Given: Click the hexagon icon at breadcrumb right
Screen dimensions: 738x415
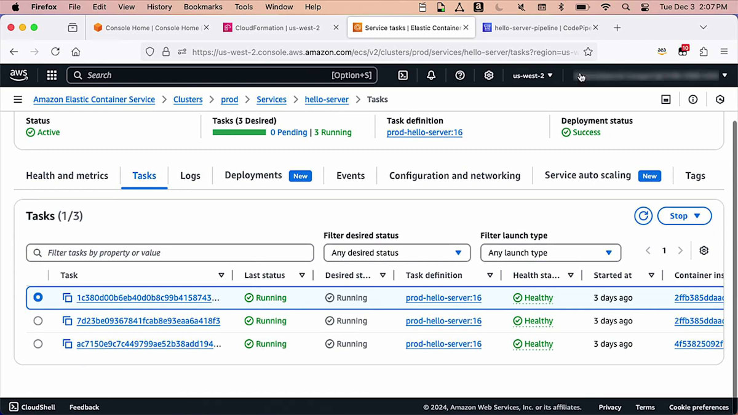Looking at the screenshot, I should 720,99.
